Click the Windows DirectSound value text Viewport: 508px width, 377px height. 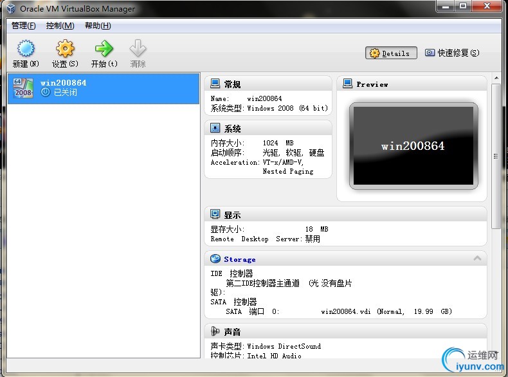point(284,346)
